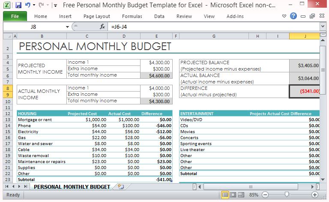The image size is (329, 202).
Task: Open the Review tab
Action: point(184,16)
